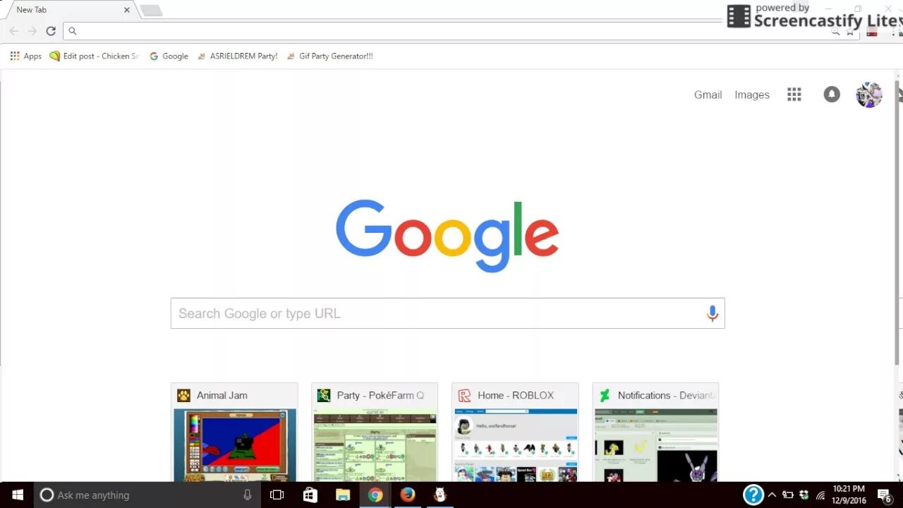
Task: Open the Animal Jam thumbnail
Action: click(x=235, y=433)
